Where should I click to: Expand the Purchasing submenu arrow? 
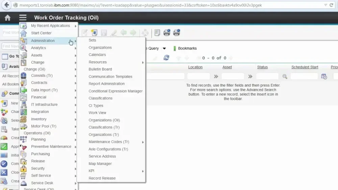[x=75, y=154]
